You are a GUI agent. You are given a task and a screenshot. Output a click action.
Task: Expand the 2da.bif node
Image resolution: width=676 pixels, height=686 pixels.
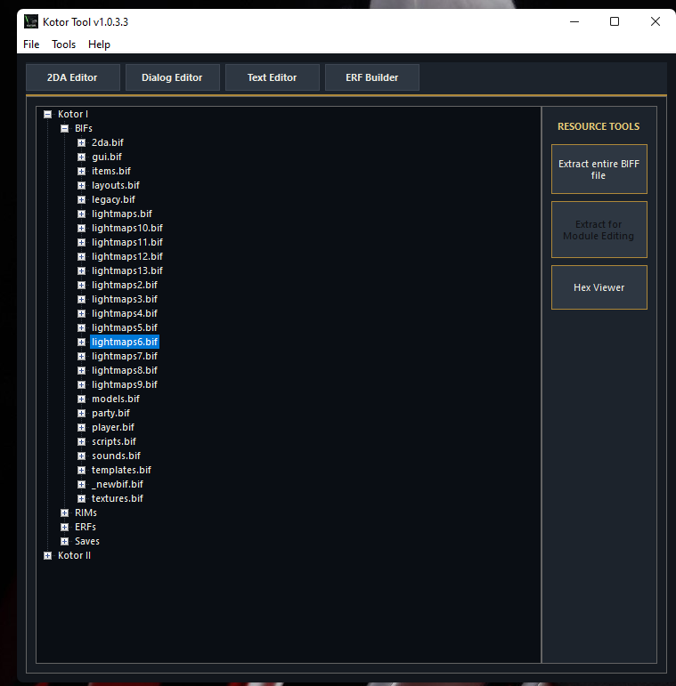(81, 142)
